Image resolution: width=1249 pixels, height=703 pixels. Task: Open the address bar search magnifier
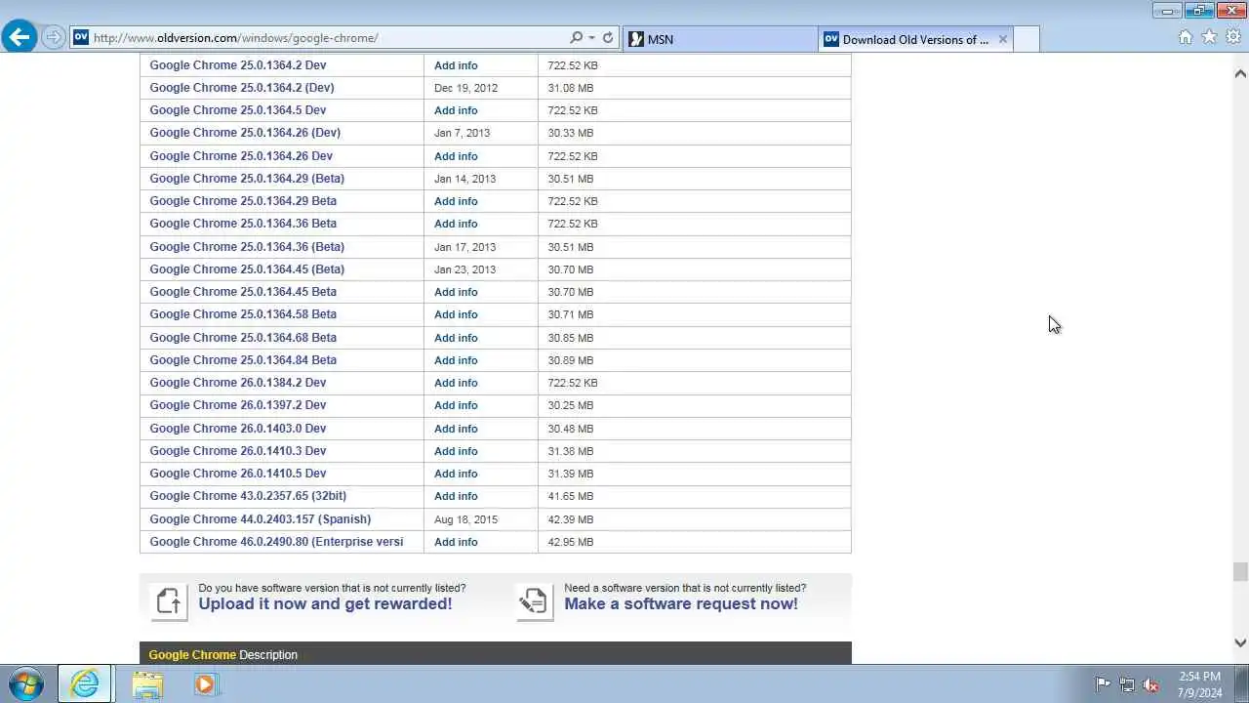[x=577, y=38]
